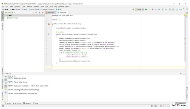Open the app run configuration dropdown
The width and height of the screenshot is (190, 109).
[x=140, y=9]
